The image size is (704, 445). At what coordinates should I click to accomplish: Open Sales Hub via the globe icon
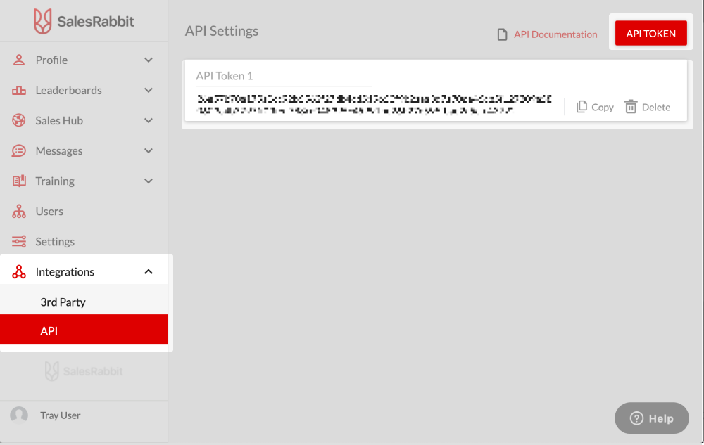(x=18, y=120)
